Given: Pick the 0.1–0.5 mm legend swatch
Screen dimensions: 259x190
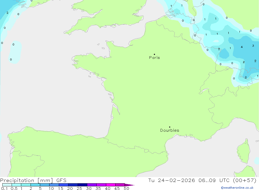Looking at the screenshot, I should click(7, 185).
